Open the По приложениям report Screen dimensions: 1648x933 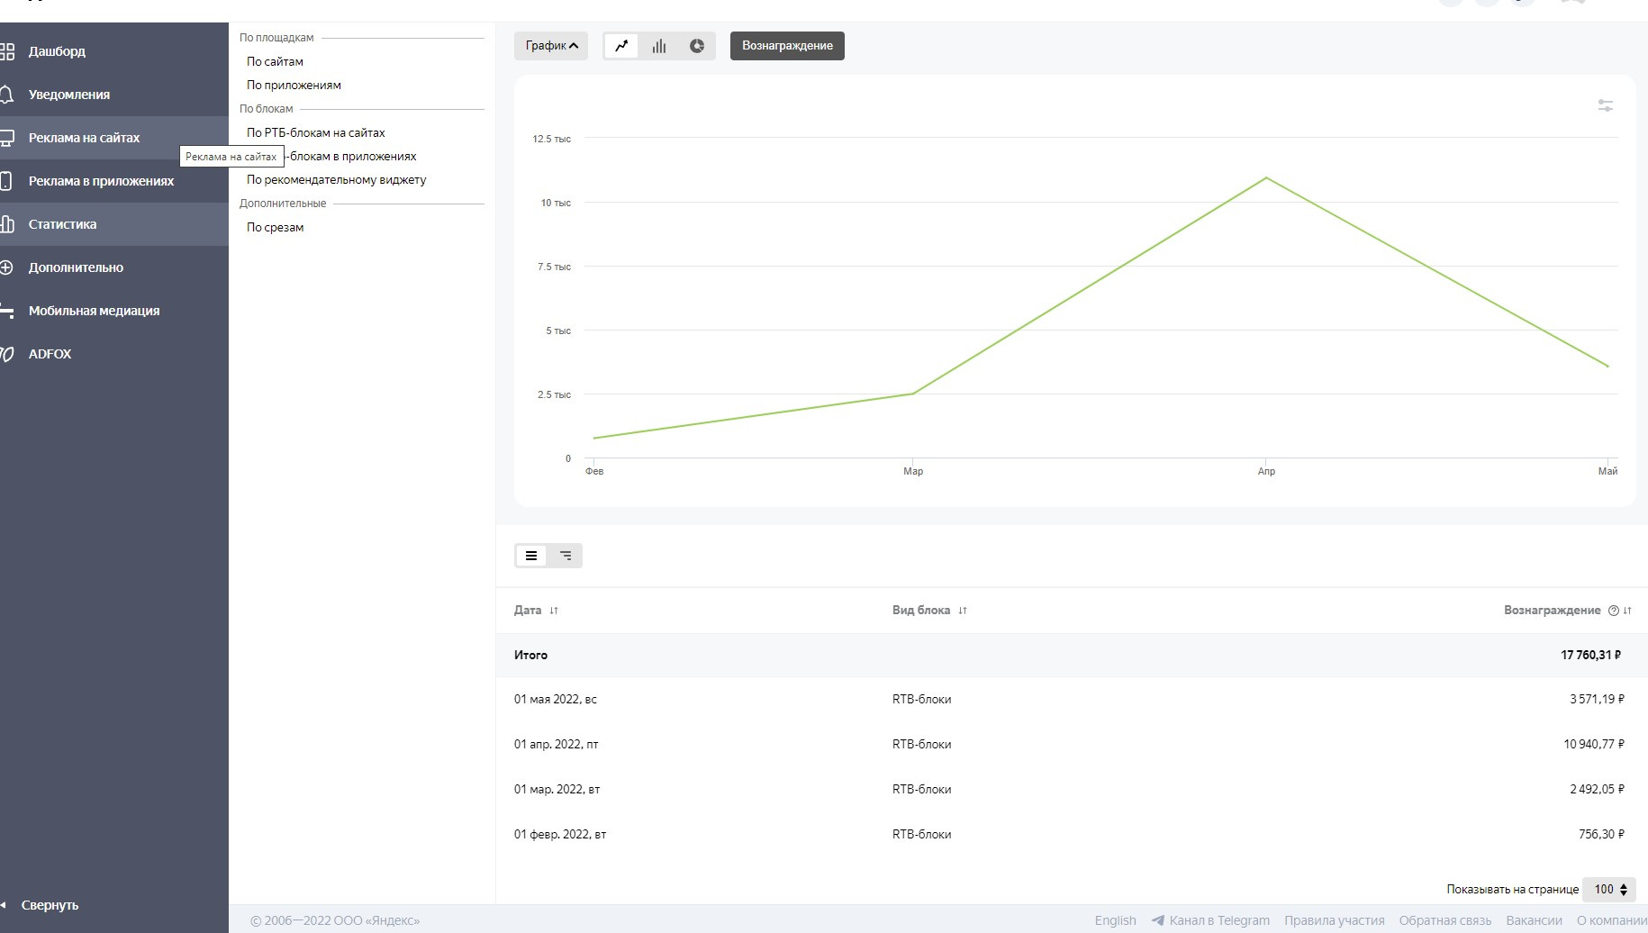(294, 85)
